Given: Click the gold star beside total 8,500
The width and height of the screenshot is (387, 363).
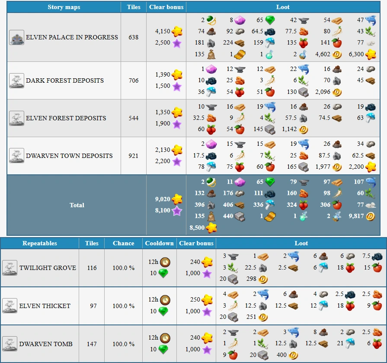Looking at the screenshot, I should 211,228.
